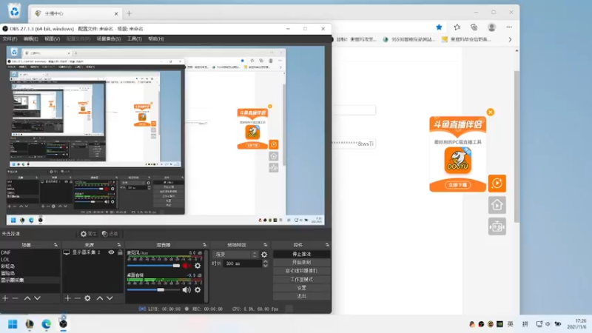
Task: Click the OBS mixer panel vertical scrollbar
Action: pyautogui.click(x=206, y=275)
